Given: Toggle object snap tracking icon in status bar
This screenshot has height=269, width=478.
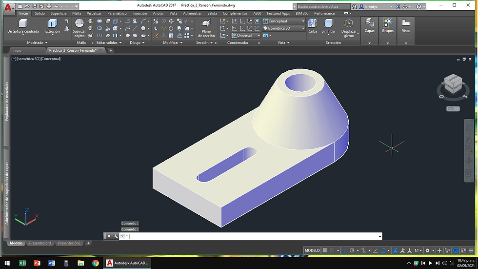Looking at the screenshot, I should pos(375,250).
